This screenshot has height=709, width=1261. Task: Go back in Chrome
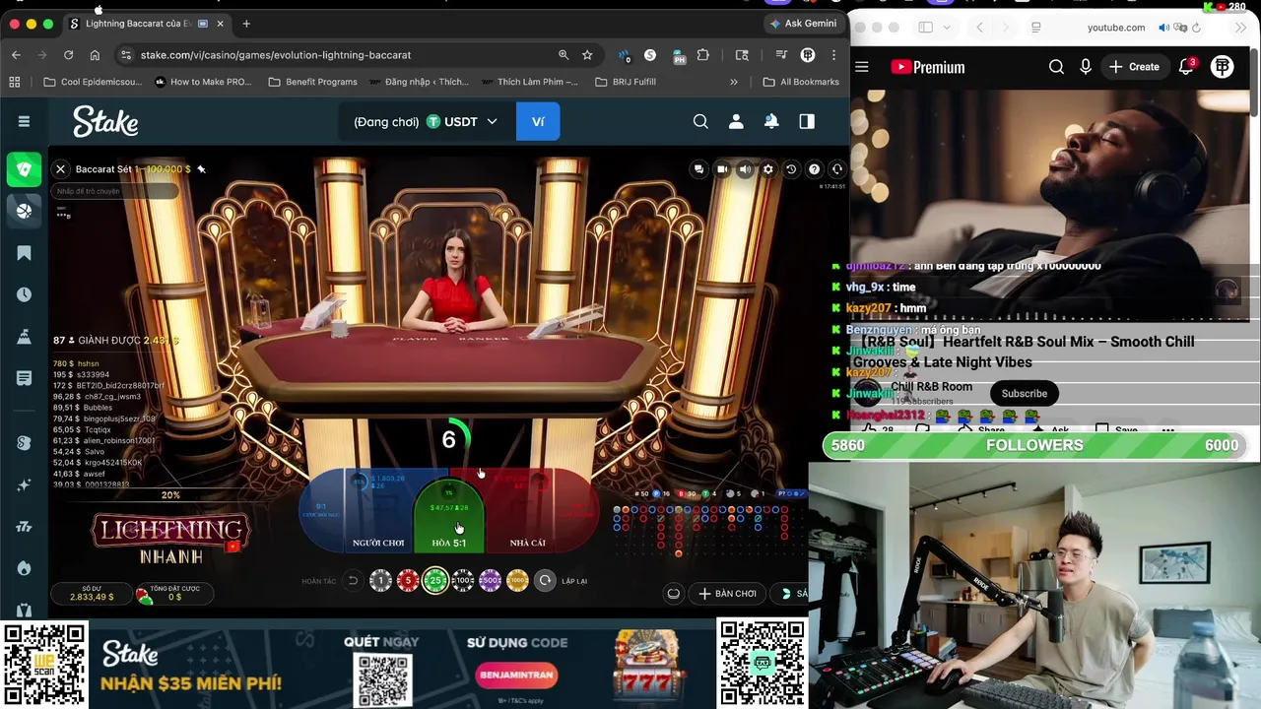click(x=16, y=55)
